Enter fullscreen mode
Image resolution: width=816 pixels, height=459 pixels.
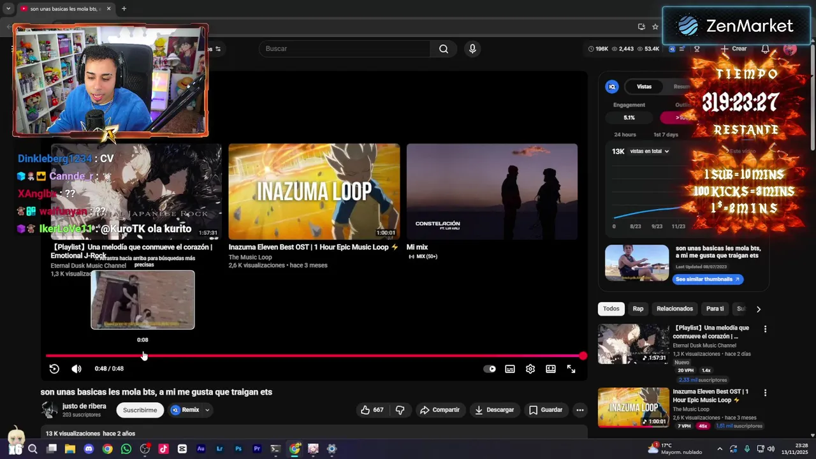click(571, 368)
